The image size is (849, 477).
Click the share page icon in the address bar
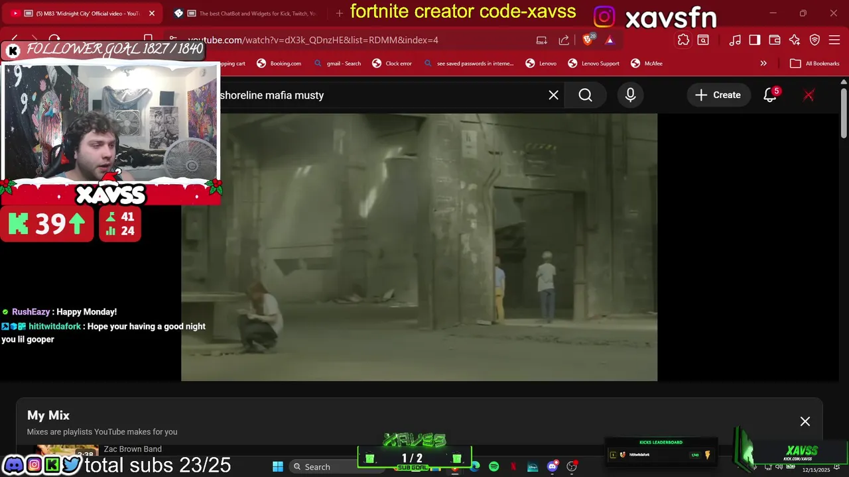click(564, 40)
